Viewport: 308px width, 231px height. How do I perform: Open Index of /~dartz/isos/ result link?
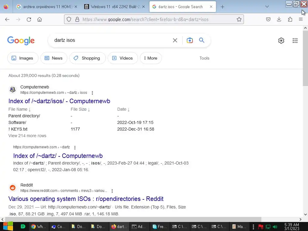pyautogui.click(x=59, y=101)
